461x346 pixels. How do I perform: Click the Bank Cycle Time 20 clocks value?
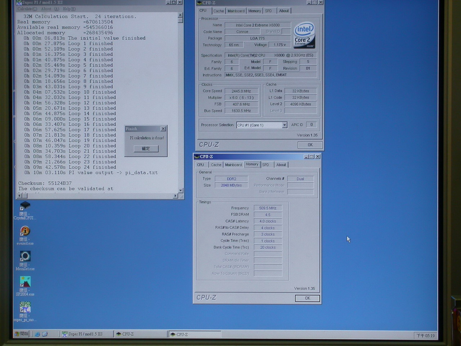(268, 247)
